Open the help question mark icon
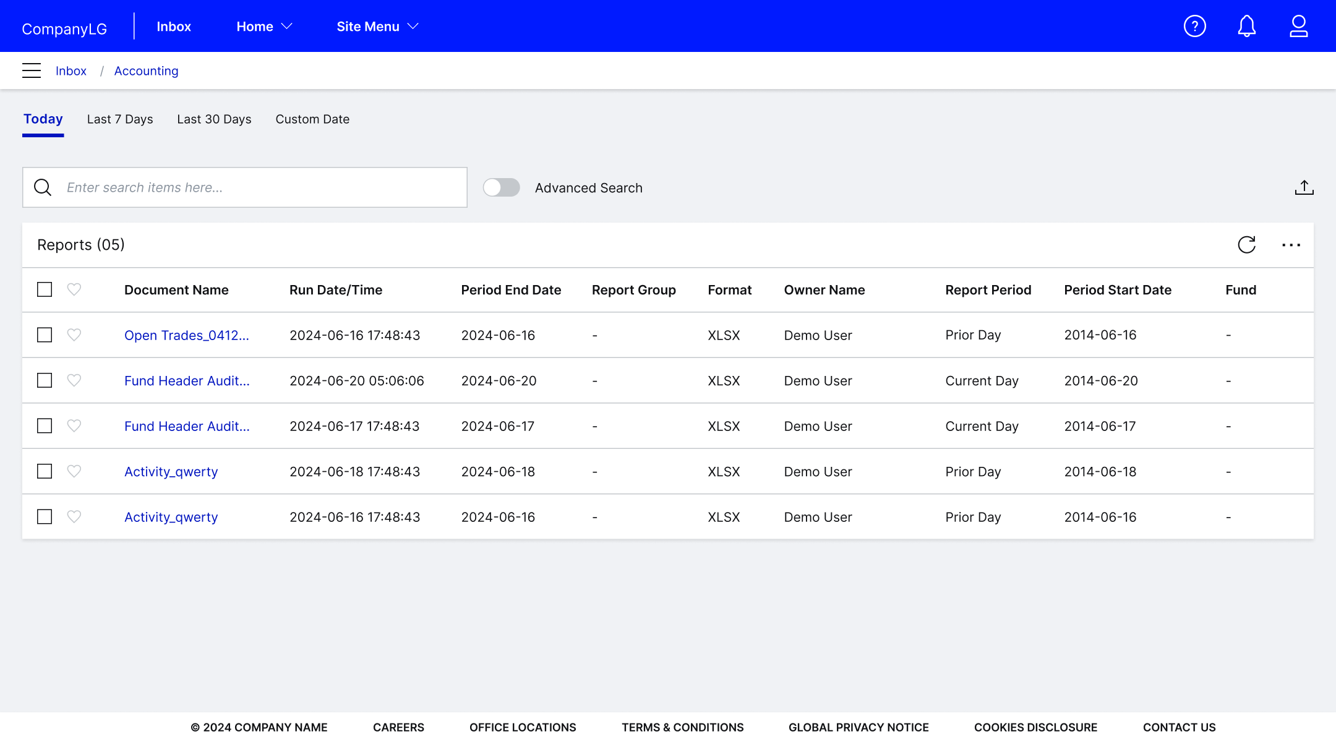Screen dimensions: 1336x742 coord(1194,26)
